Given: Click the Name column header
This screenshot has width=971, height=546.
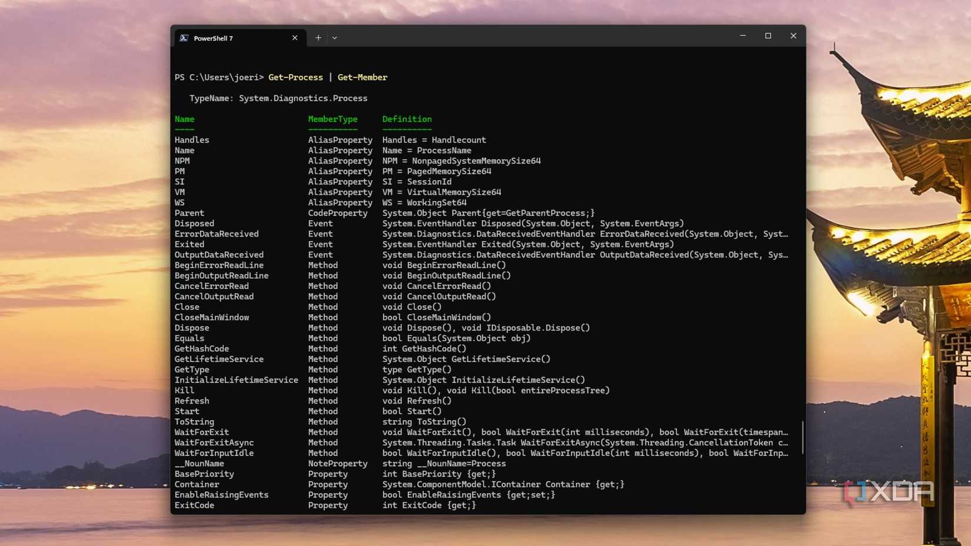Looking at the screenshot, I should tap(184, 119).
